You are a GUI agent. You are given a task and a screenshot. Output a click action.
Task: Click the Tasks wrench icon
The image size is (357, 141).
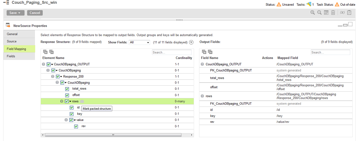(309, 4)
